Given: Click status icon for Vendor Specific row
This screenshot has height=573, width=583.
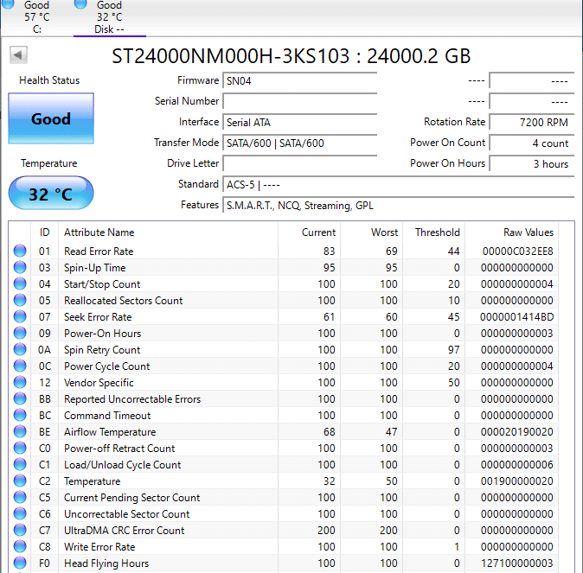Looking at the screenshot, I should 20,382.
